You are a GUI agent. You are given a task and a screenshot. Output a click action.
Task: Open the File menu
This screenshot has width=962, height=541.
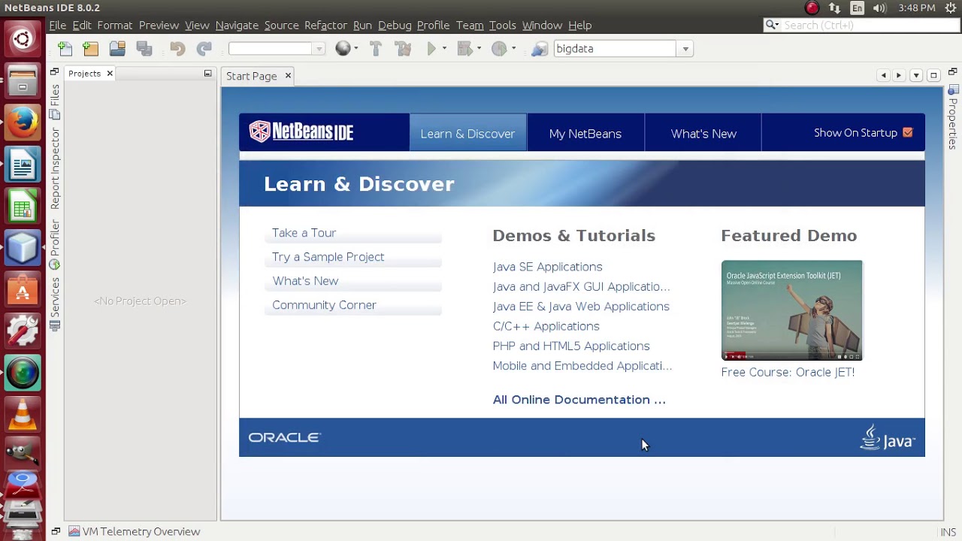coord(58,25)
